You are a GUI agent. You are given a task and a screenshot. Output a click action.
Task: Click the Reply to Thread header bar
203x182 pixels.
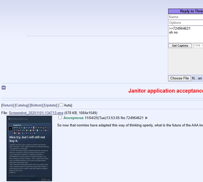pyautogui.click(x=186, y=11)
